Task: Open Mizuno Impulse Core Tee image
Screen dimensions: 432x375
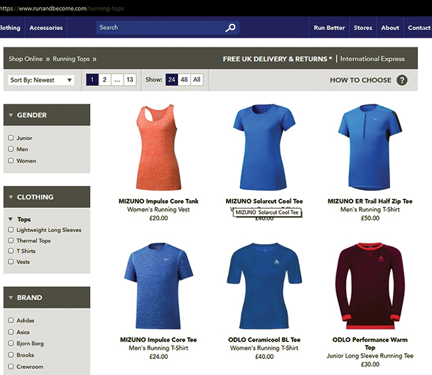Action: pyautogui.click(x=158, y=286)
